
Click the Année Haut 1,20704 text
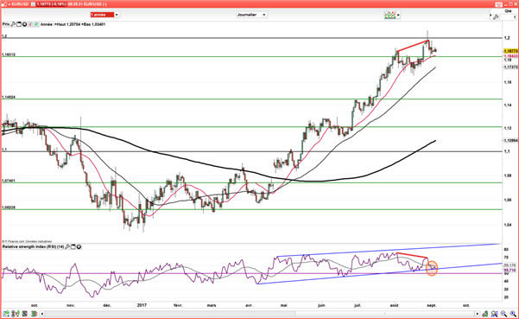60,24
